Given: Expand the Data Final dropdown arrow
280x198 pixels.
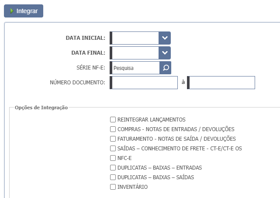Looking at the screenshot, I should [165, 53].
